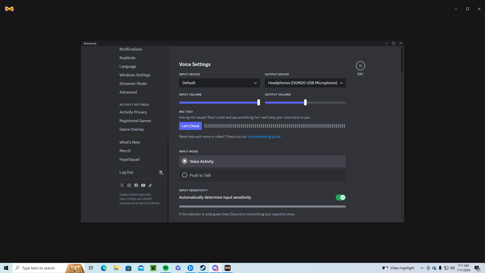The image size is (485, 273).
Task: Open Game Overlay settings
Action: pos(132,129)
